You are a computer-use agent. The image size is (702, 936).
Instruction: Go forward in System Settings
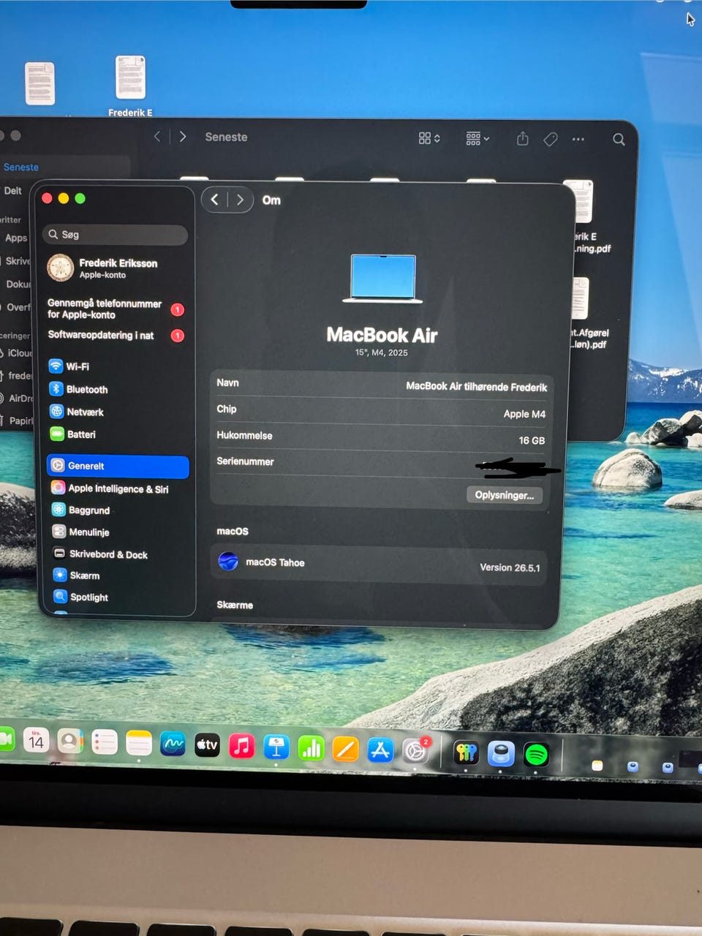(x=240, y=200)
